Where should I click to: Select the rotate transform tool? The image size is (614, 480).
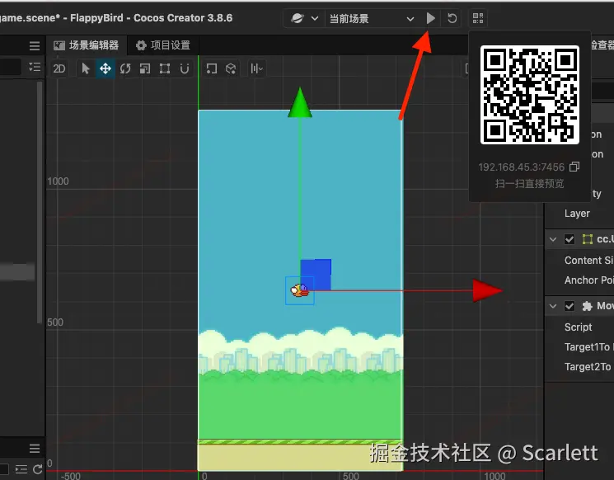125,68
